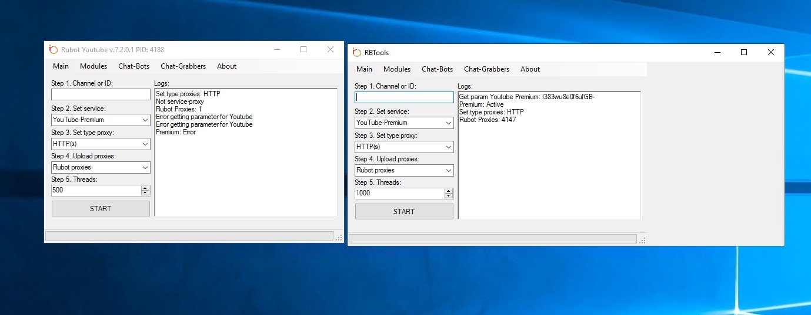Open Chat-Bots menu in Rubot Youtube window
This screenshot has width=811, height=315.
134,66
